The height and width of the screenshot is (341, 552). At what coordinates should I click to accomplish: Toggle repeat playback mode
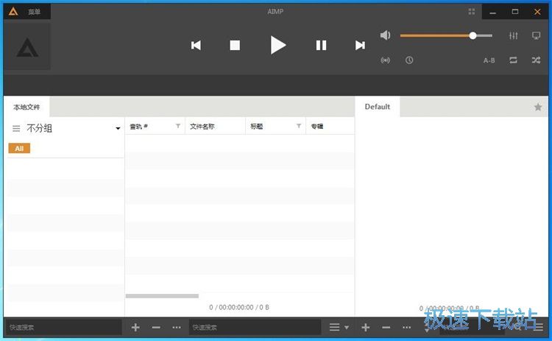(513, 60)
